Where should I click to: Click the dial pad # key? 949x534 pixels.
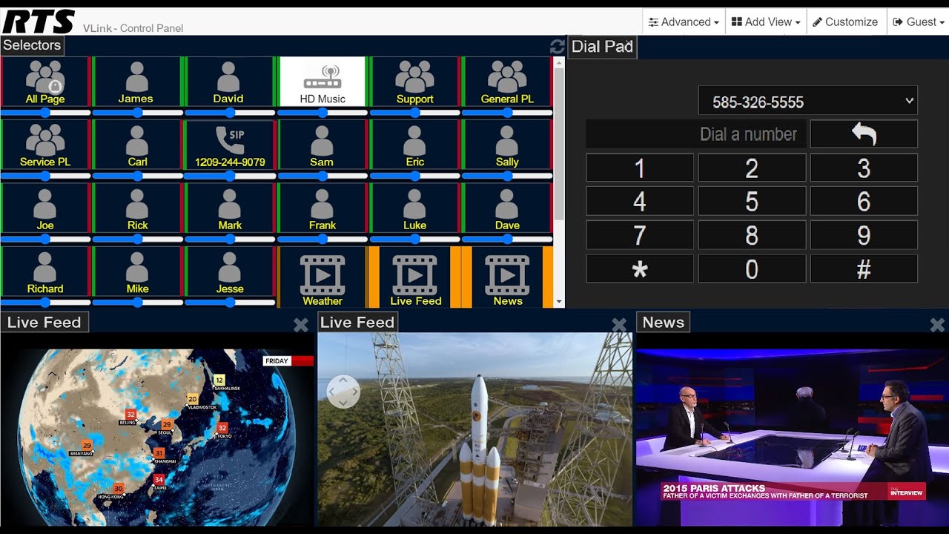pos(864,268)
